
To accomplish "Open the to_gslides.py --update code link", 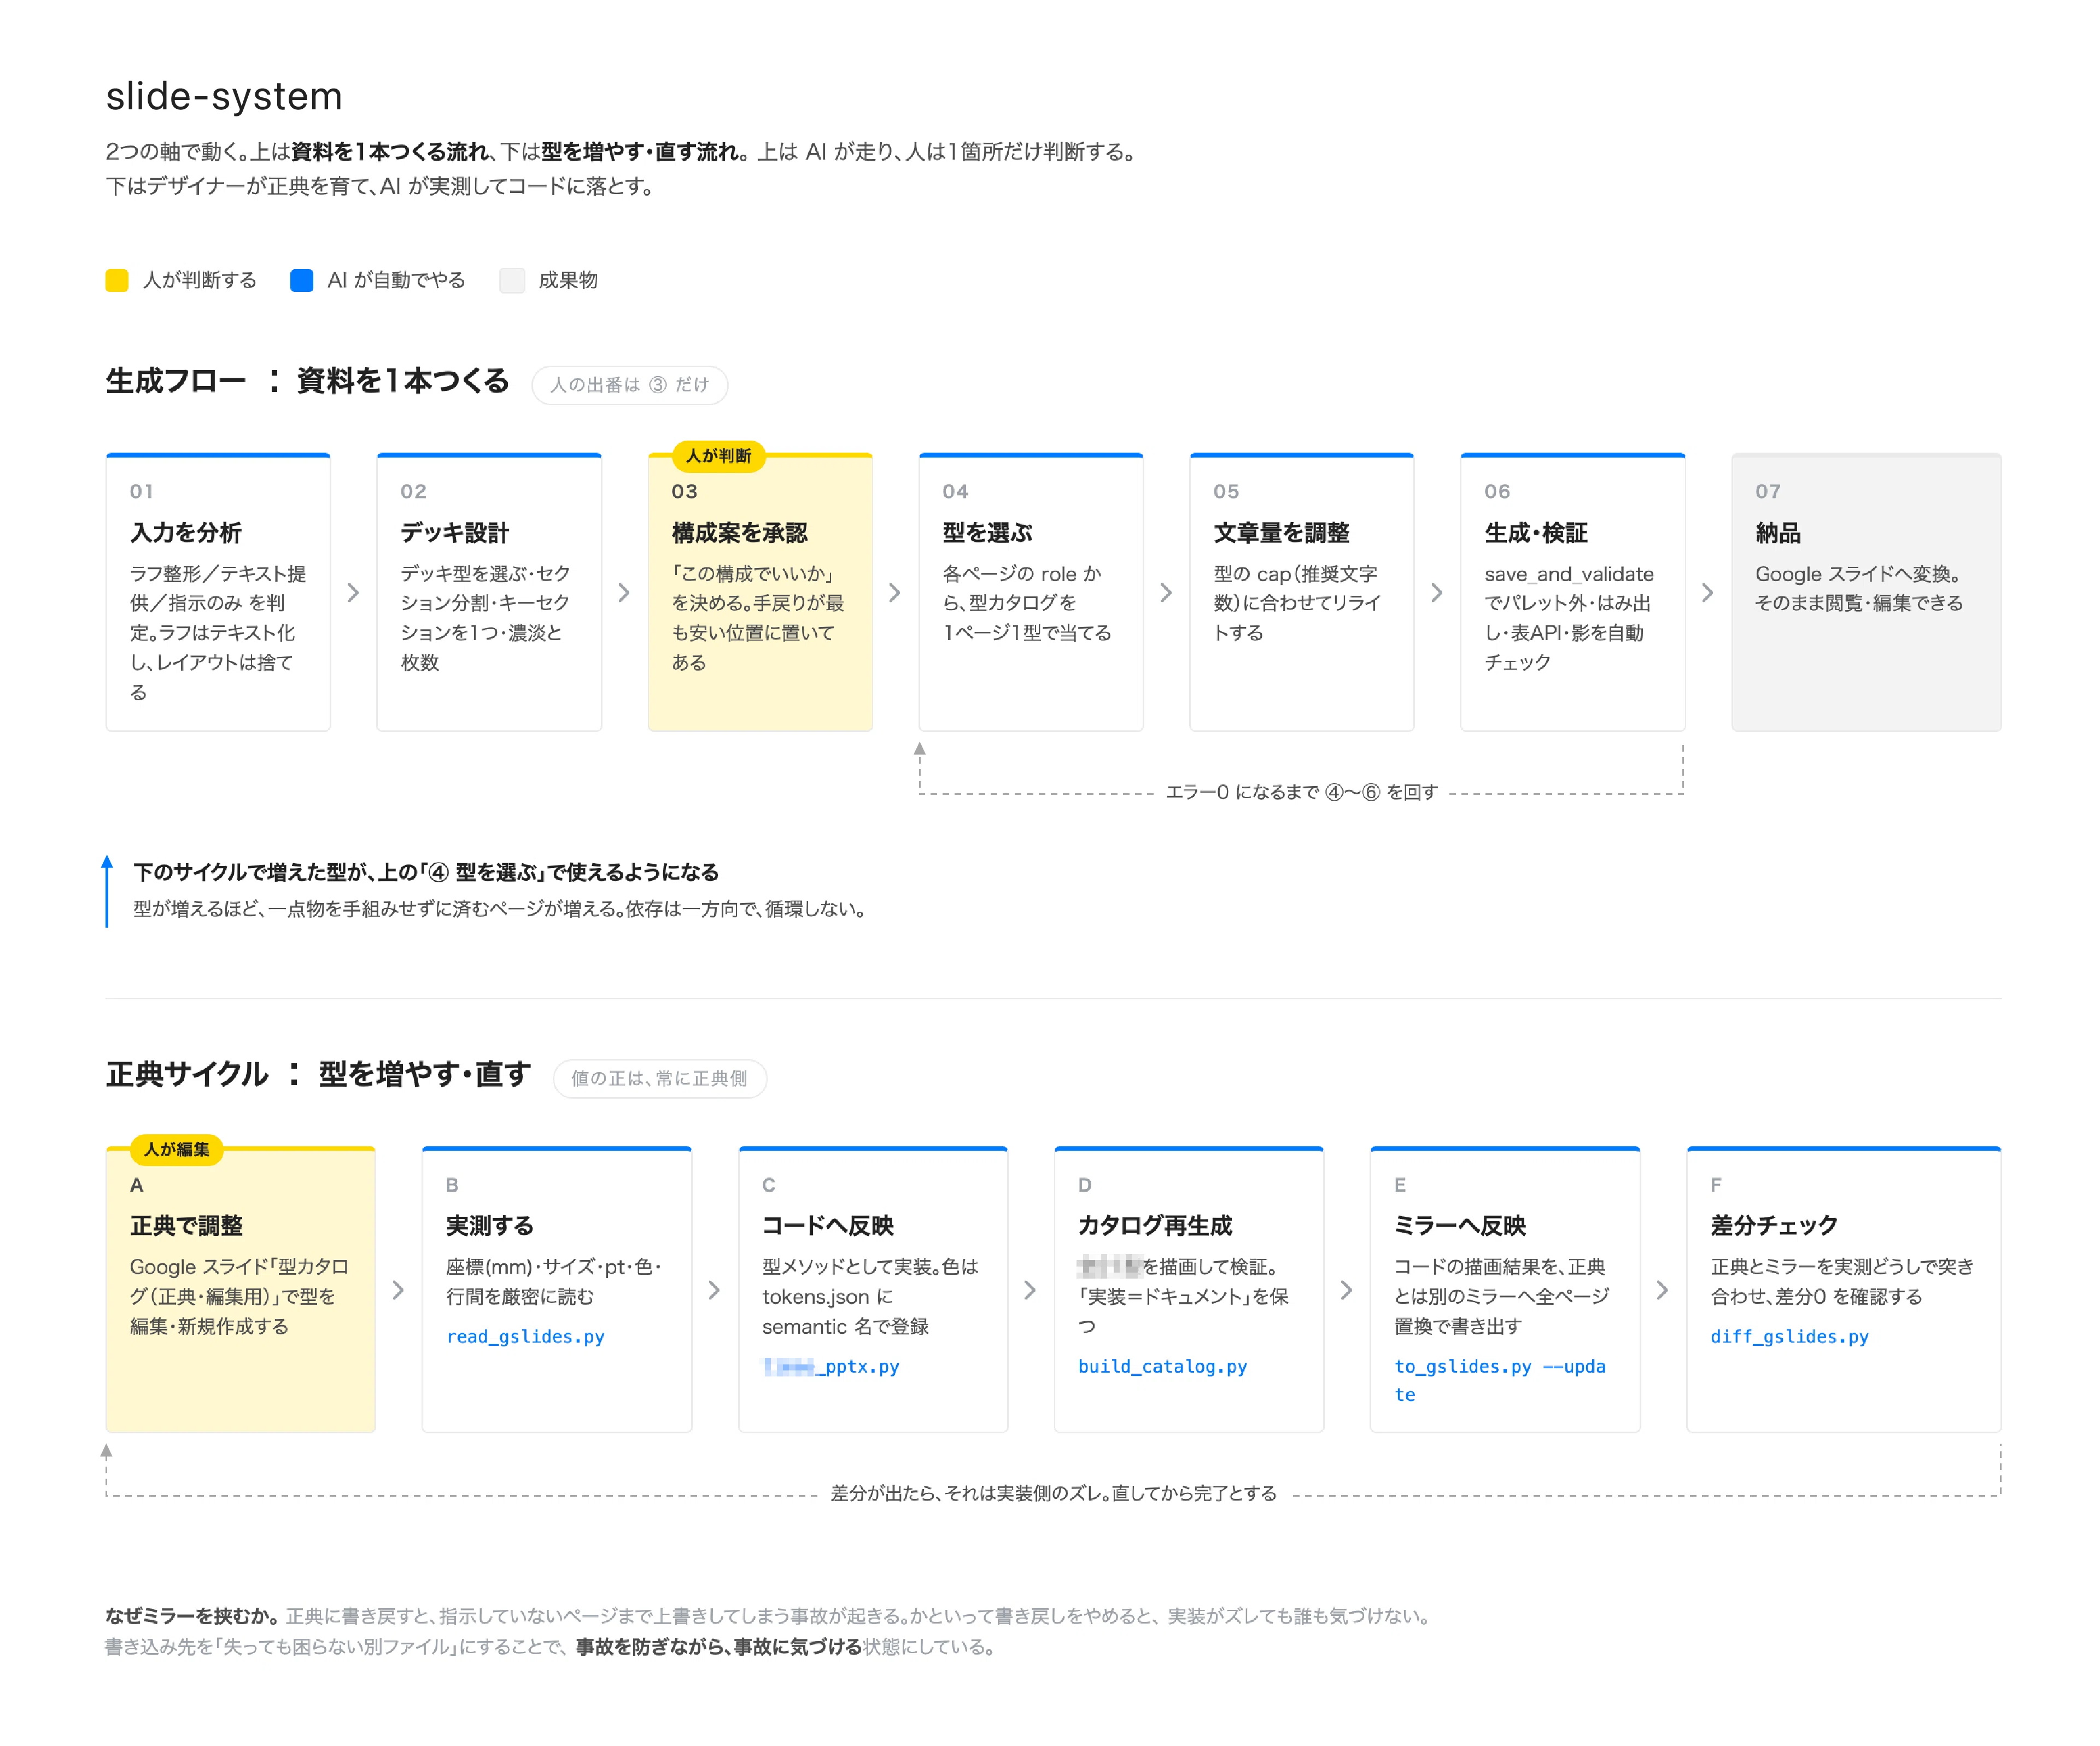I will 1500,1381.
